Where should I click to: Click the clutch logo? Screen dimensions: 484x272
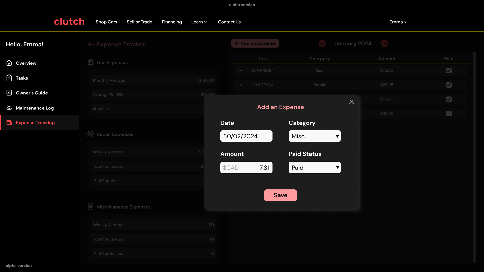pyautogui.click(x=69, y=22)
